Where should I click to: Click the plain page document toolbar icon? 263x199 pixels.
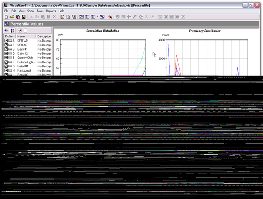68,17
